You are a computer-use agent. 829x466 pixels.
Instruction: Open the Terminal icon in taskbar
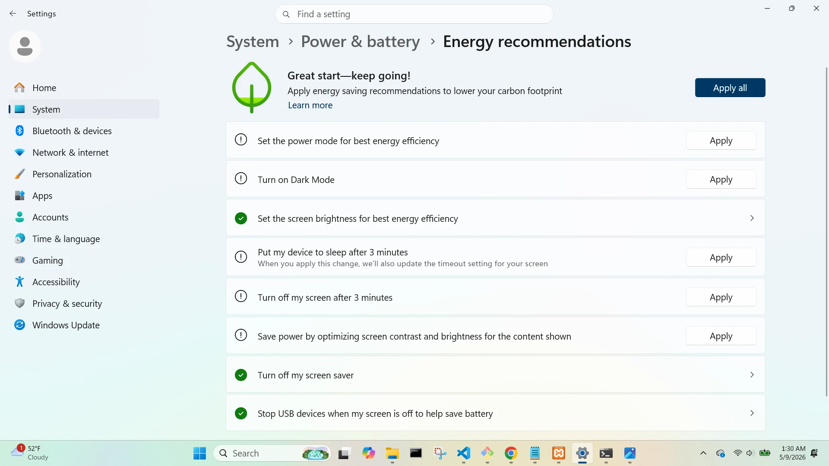pos(606,453)
